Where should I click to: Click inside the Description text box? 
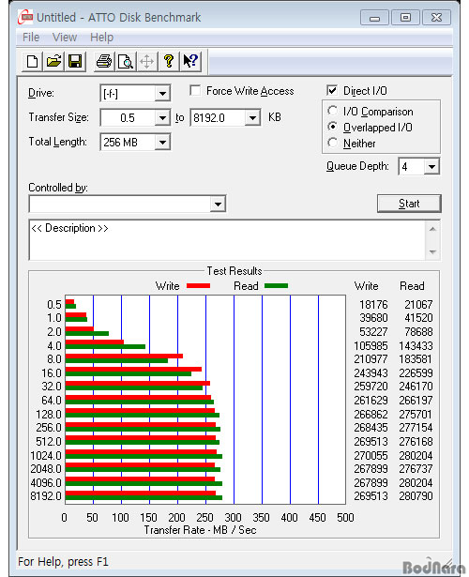click(x=228, y=240)
